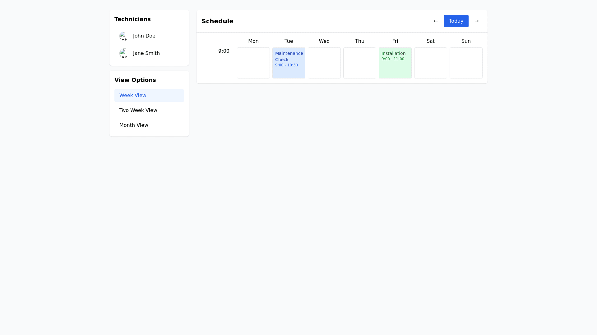Click the empty Saturday 9:00 slot
Screen dimensions: 597x335
(430, 63)
